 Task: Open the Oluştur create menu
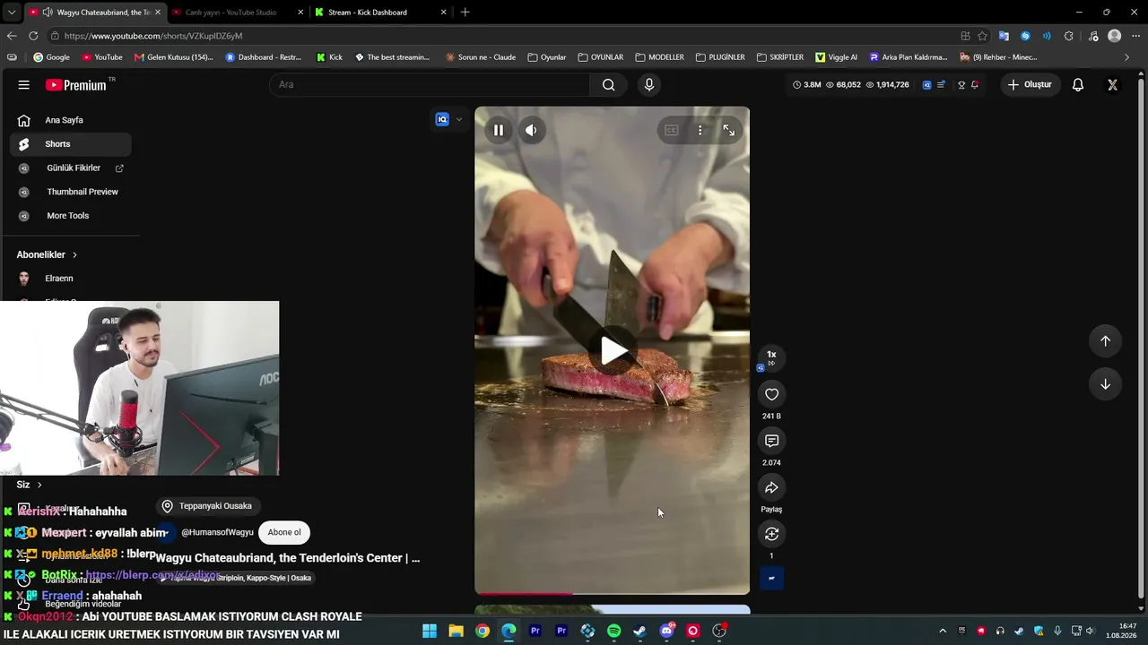coord(1029,84)
